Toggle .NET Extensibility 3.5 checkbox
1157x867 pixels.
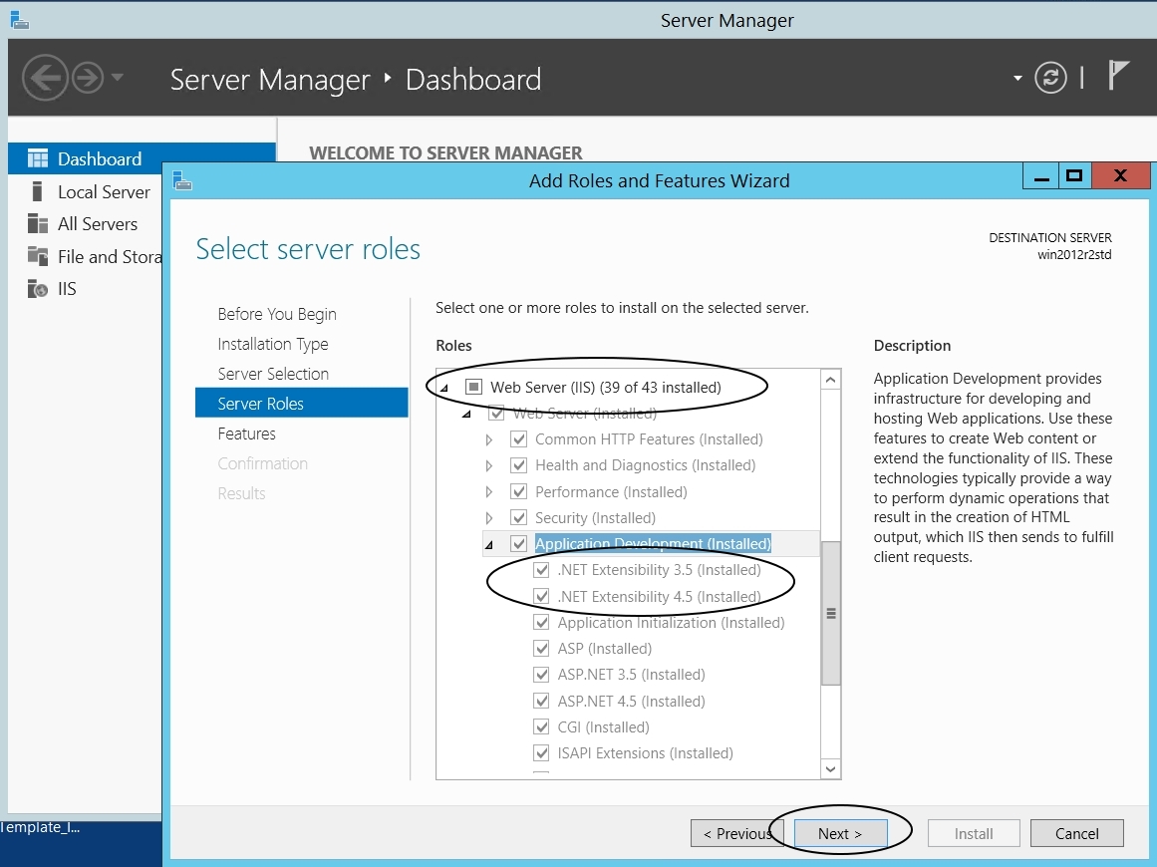pyautogui.click(x=541, y=570)
